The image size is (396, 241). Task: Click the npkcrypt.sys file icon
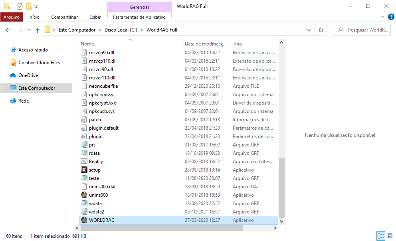click(84, 95)
